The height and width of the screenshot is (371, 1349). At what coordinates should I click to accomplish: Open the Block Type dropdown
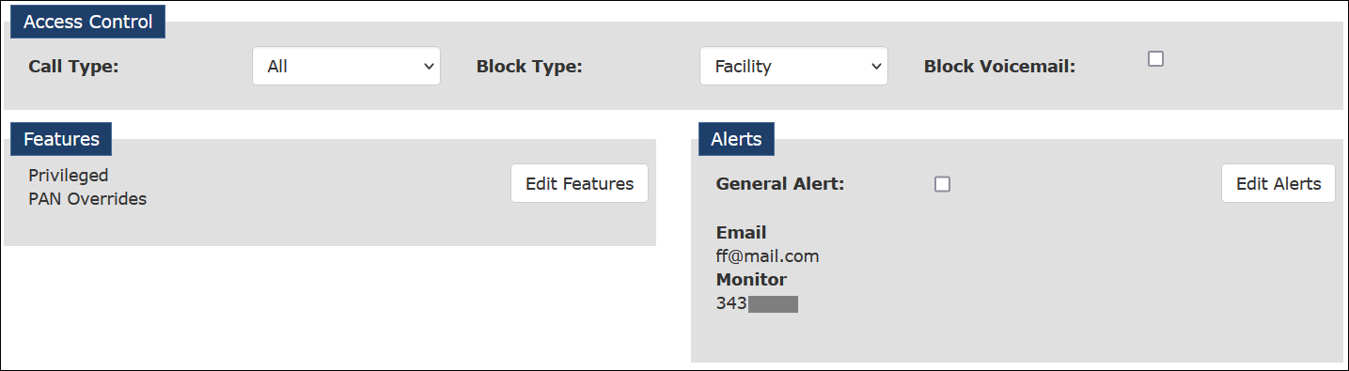pos(793,67)
